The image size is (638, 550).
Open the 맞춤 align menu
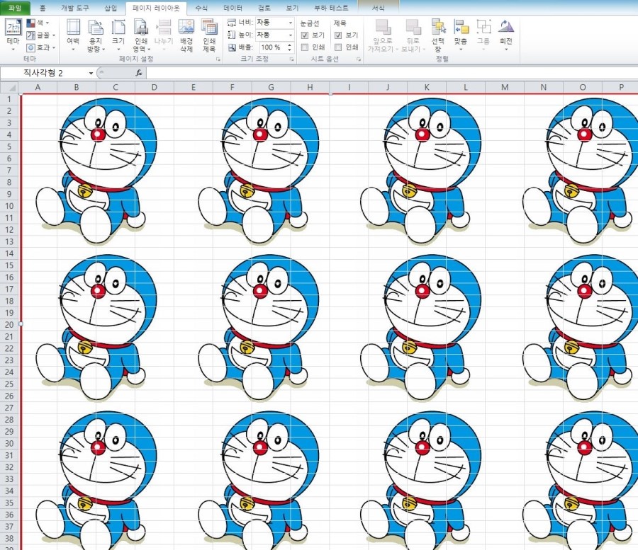(x=461, y=35)
